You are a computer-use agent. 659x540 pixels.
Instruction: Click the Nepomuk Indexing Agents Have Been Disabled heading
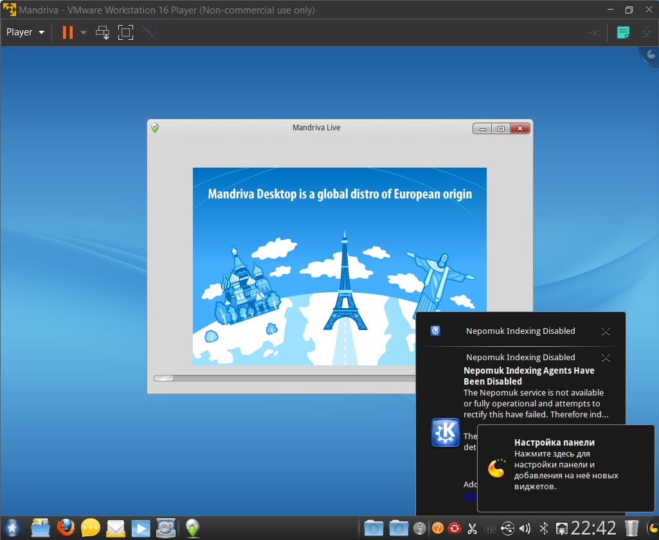tap(528, 376)
